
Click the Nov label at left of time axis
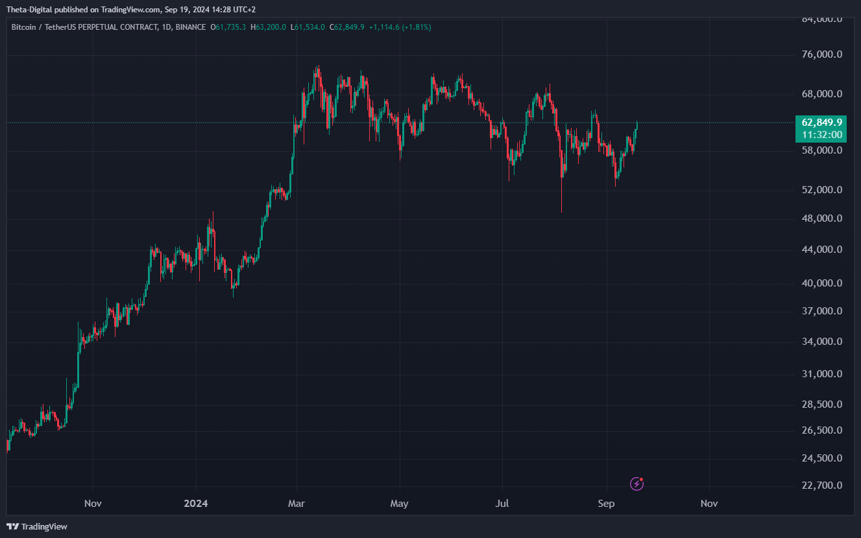pyautogui.click(x=93, y=503)
